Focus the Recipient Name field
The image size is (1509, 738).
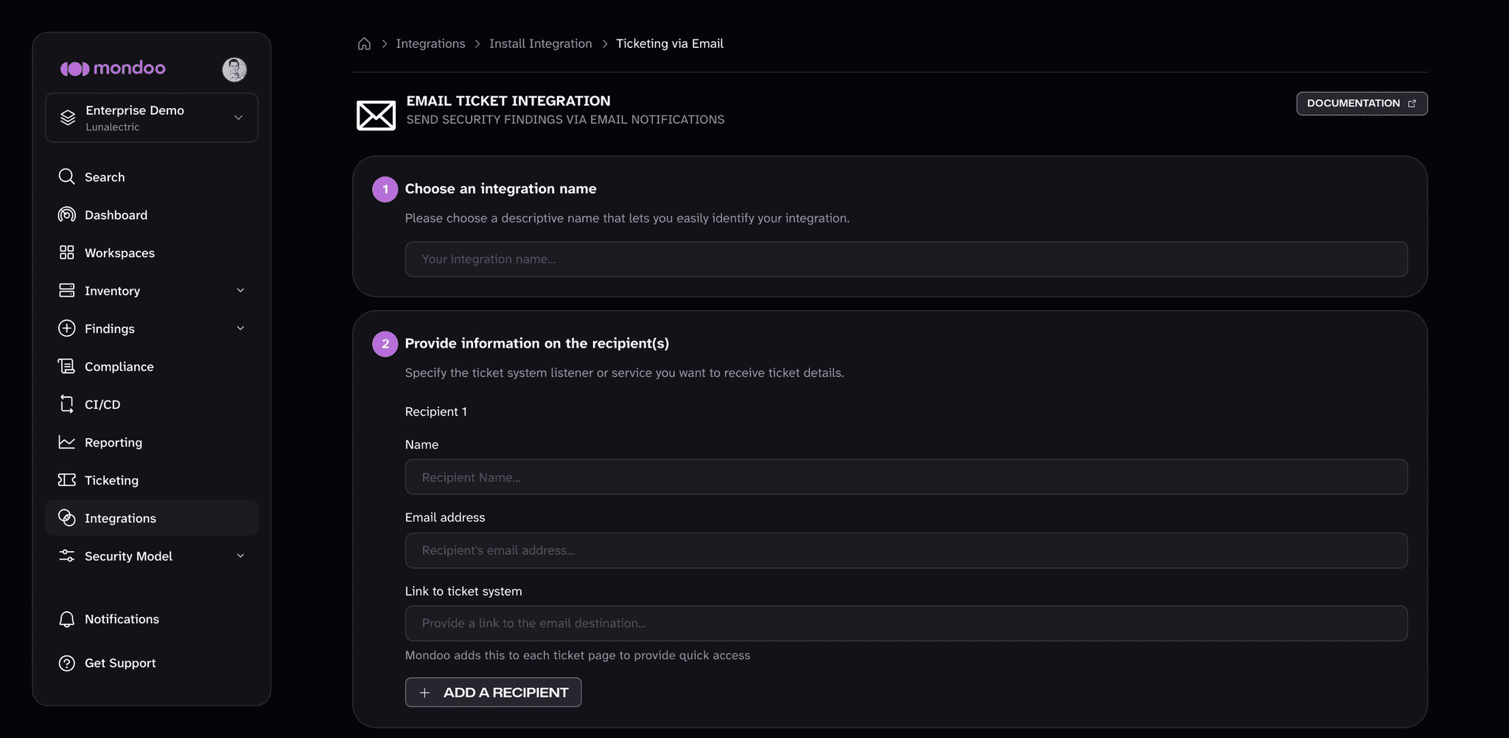[906, 477]
